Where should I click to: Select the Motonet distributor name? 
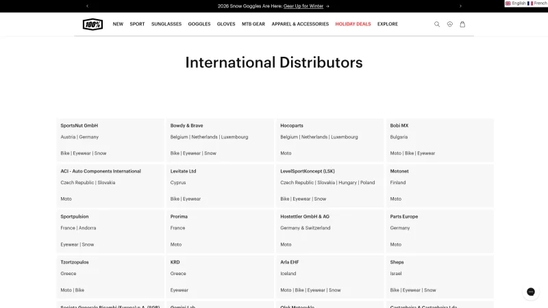(x=399, y=171)
